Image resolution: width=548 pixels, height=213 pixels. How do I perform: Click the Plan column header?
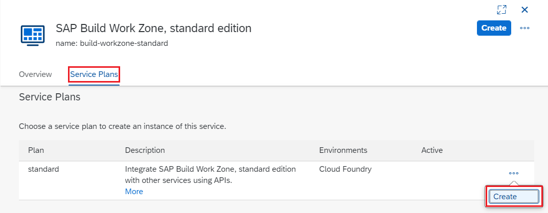[x=36, y=150]
